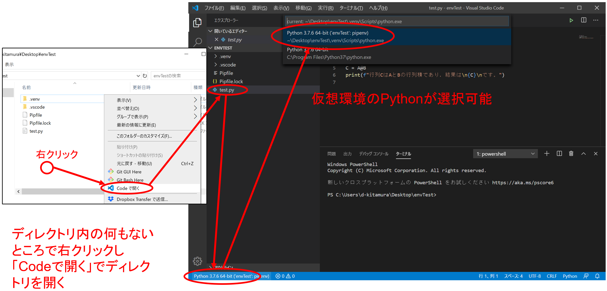The height and width of the screenshot is (291, 607).
Task: Open address bar dropdown in File Explorer
Action: [x=138, y=76]
